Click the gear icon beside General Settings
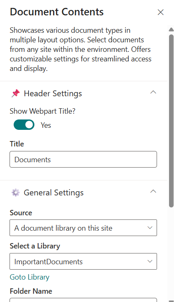174x302 pixels. tap(16, 192)
